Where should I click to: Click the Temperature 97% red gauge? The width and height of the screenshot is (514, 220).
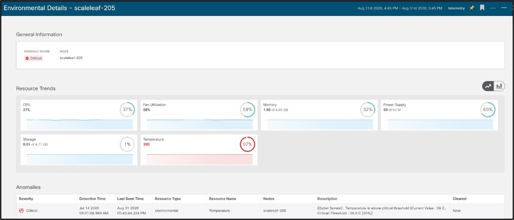pos(247,145)
